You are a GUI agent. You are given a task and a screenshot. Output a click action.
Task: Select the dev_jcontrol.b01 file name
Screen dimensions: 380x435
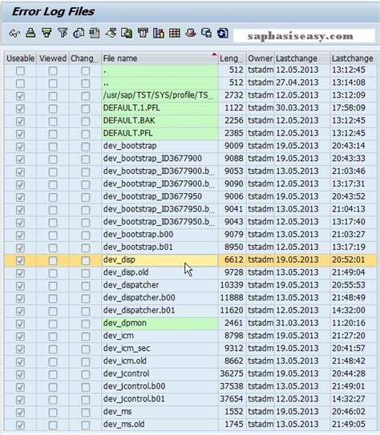pos(134,399)
